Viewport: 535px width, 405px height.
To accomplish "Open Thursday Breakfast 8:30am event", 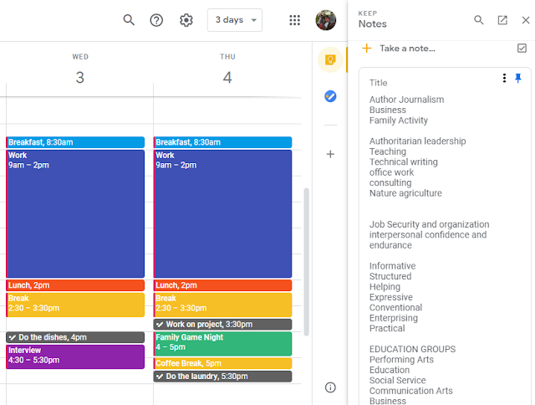I will [x=223, y=142].
